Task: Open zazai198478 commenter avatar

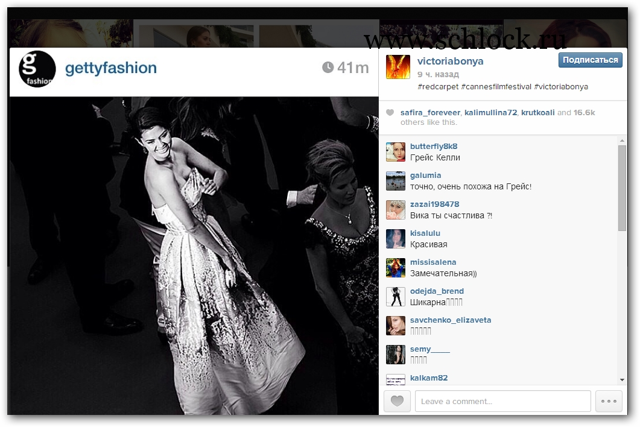Action: pyautogui.click(x=396, y=210)
